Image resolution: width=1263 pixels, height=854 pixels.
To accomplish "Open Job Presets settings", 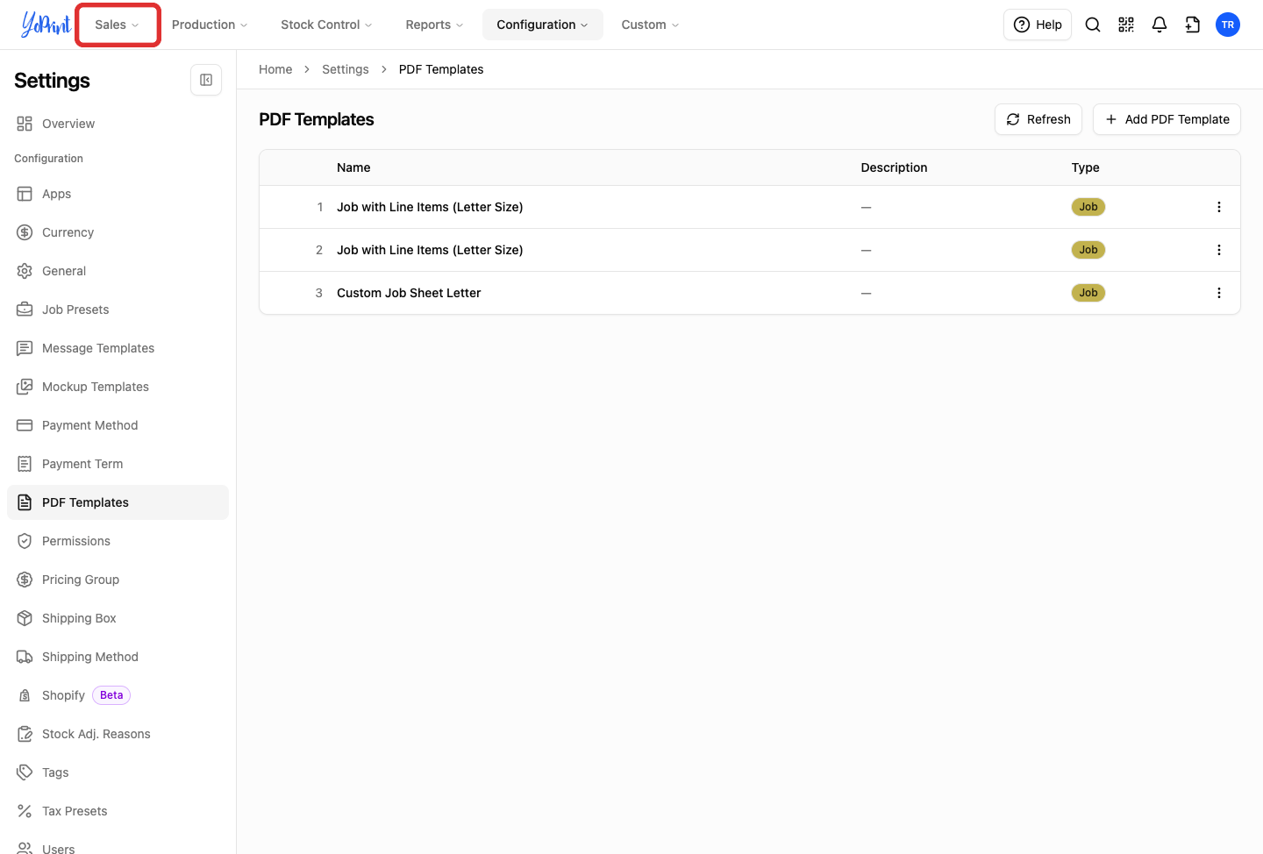I will click(118, 310).
